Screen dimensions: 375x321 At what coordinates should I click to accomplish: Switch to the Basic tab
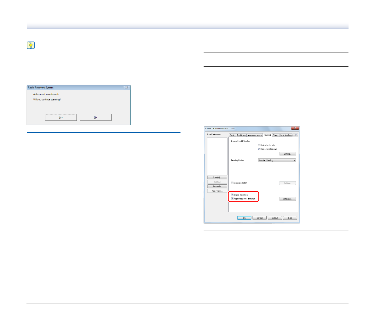(x=232, y=135)
